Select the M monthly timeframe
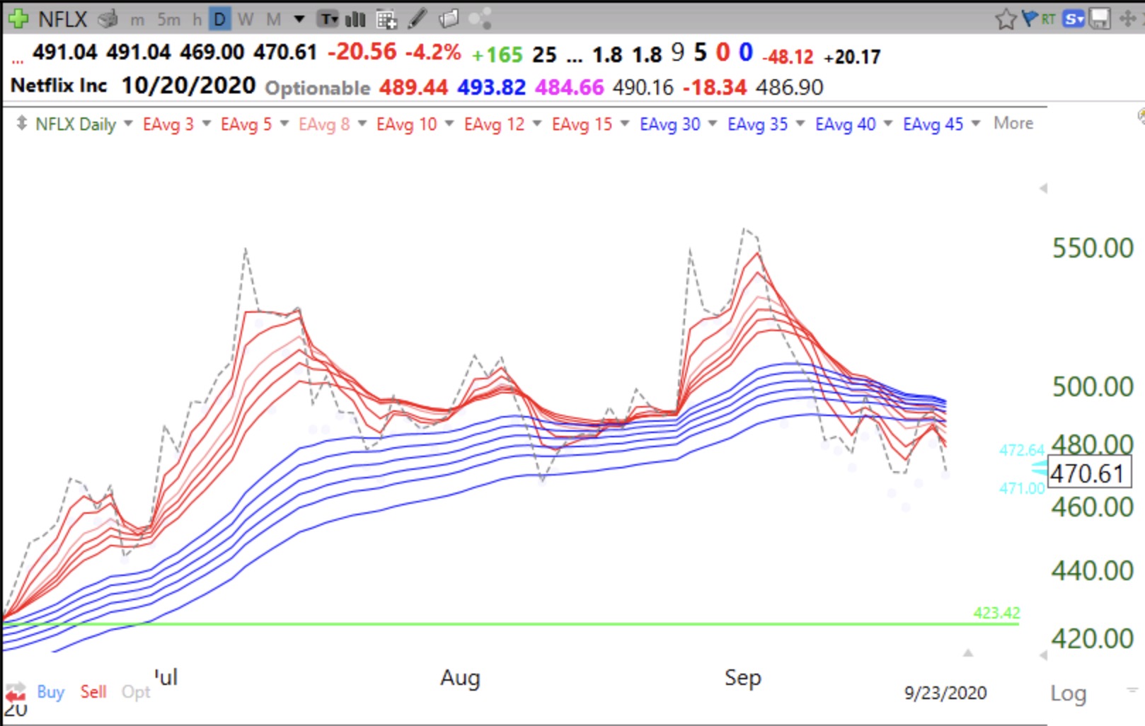Viewport: 1145px width, 726px height. coord(273,19)
